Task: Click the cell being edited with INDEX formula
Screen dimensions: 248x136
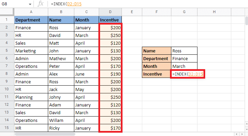Action: [x=187, y=74]
